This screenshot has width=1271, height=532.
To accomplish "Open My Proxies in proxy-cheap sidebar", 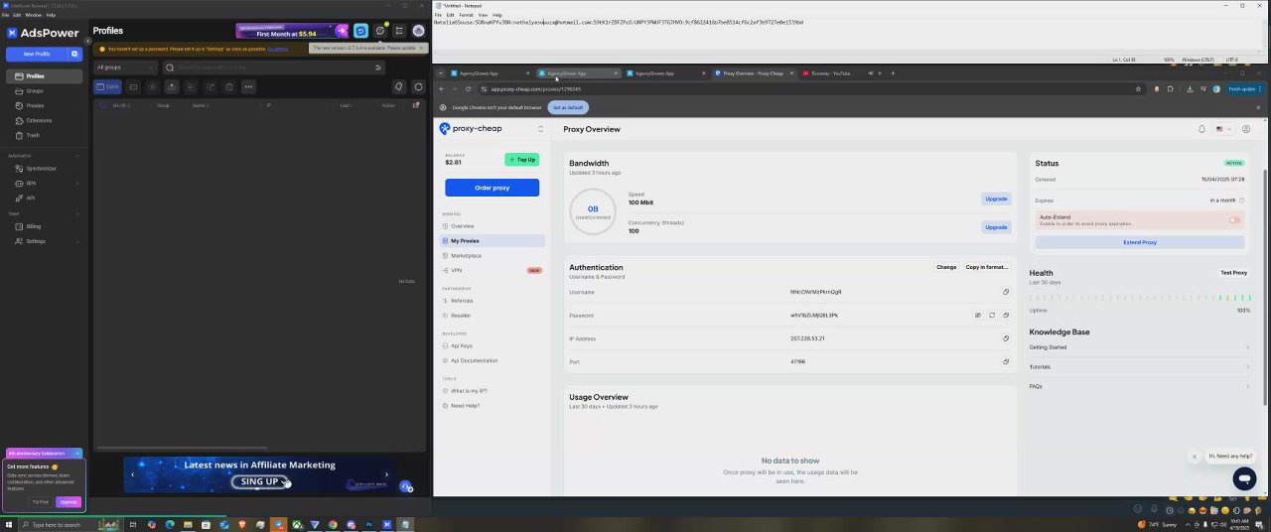I will pyautogui.click(x=494, y=241).
